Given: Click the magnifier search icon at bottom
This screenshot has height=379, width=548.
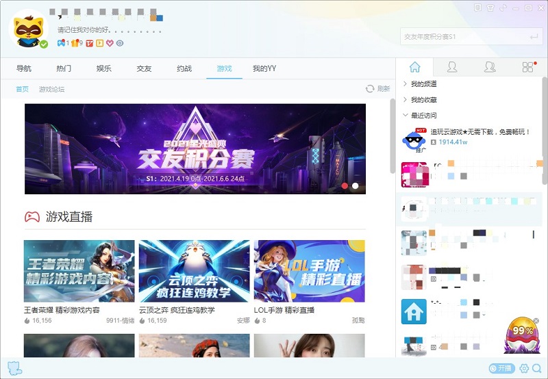Looking at the screenshot, I should tap(536, 369).
